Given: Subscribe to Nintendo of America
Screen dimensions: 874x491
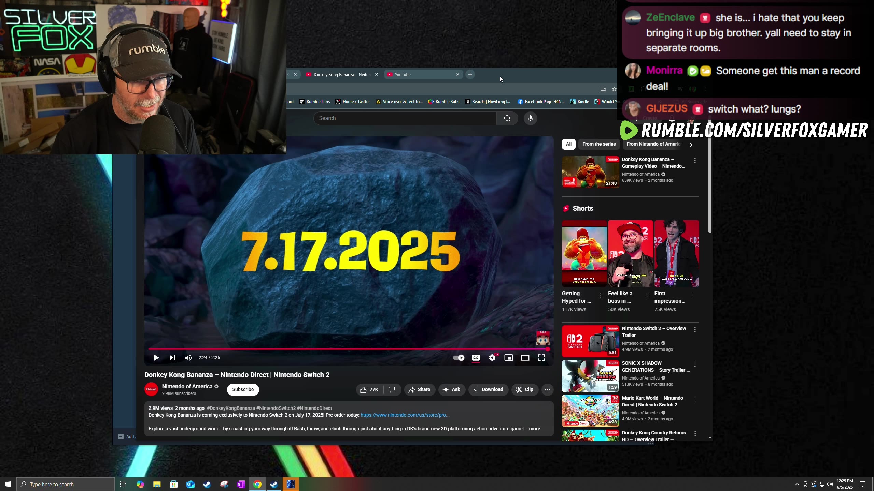Looking at the screenshot, I should pyautogui.click(x=243, y=389).
